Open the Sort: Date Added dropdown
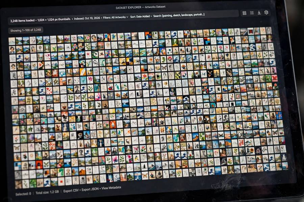The height and width of the screenshot is (202, 304). point(141,16)
